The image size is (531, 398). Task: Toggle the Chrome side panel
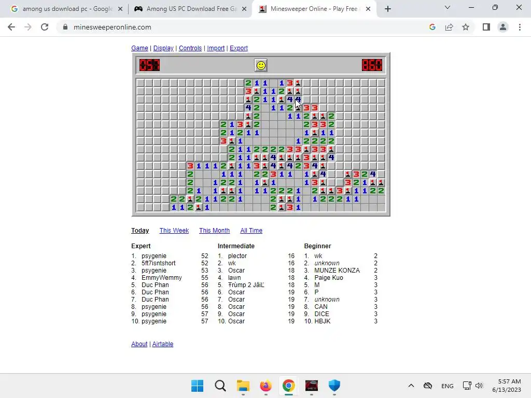[486, 27]
